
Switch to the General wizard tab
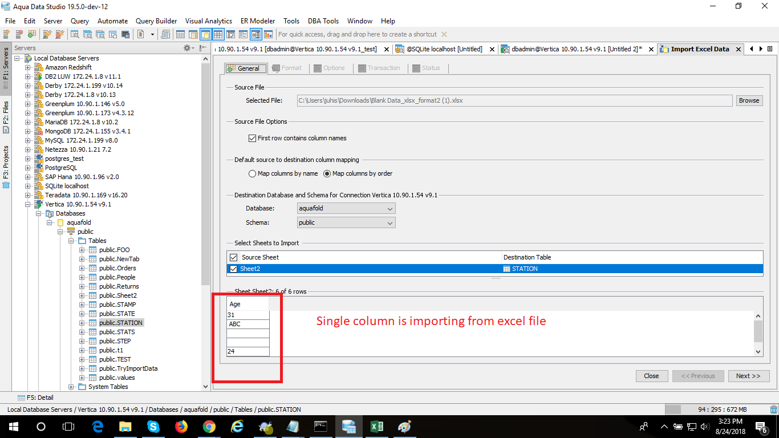[245, 68]
